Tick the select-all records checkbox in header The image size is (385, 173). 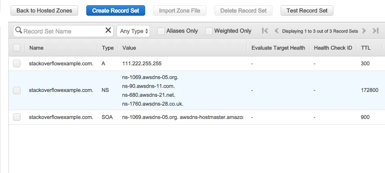17,48
